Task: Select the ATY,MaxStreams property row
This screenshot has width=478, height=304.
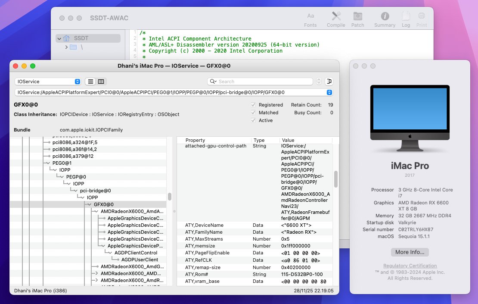Action: [255, 239]
